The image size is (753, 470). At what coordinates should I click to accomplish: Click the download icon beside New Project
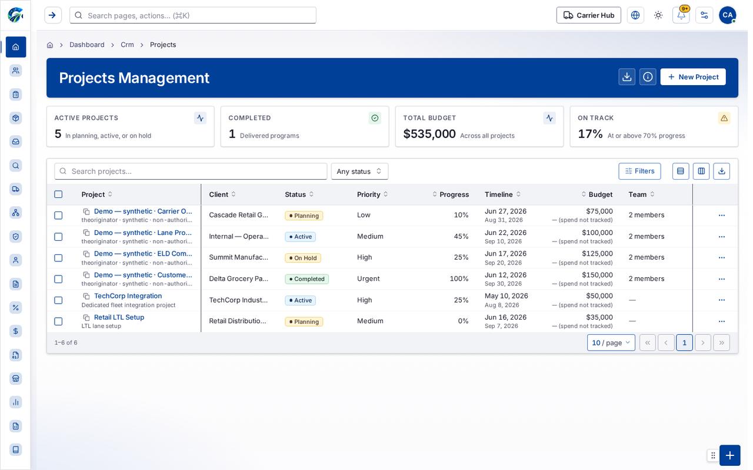(x=627, y=77)
